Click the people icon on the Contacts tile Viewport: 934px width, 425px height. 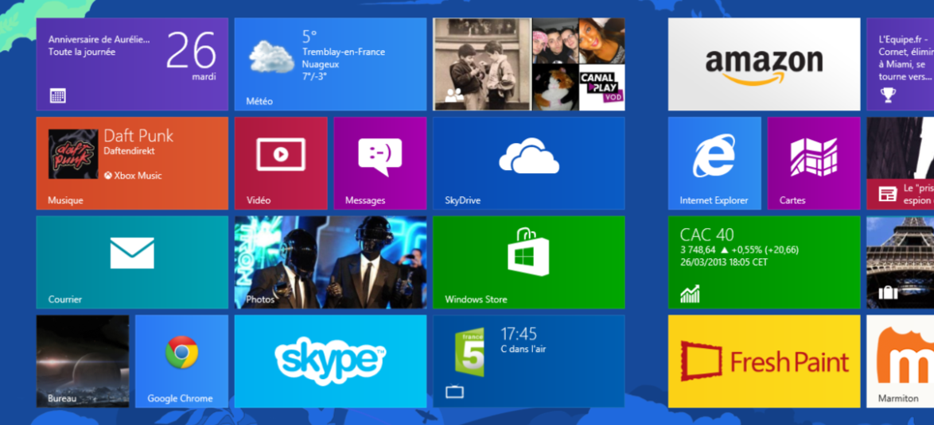tap(453, 95)
